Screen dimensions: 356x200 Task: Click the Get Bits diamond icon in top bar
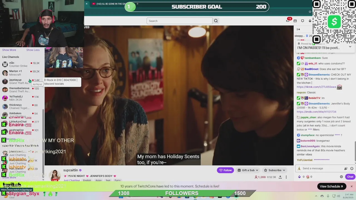point(310,21)
